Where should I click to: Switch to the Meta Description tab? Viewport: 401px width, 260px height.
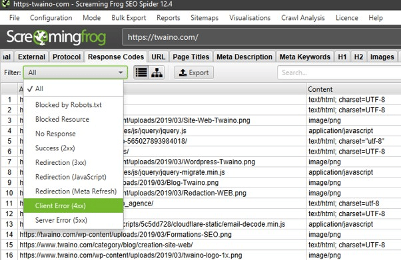(x=244, y=57)
